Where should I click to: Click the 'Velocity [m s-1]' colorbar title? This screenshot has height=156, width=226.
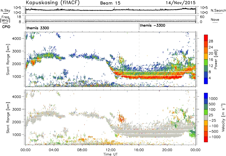tap(223, 117)
